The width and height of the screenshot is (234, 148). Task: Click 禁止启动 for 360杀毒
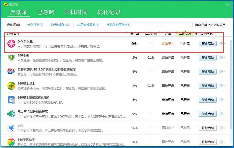point(208,57)
